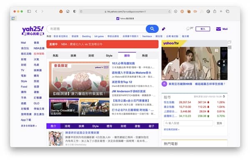Open a new tab with plus icon
The height and width of the screenshot is (160, 250).
click(x=221, y=11)
